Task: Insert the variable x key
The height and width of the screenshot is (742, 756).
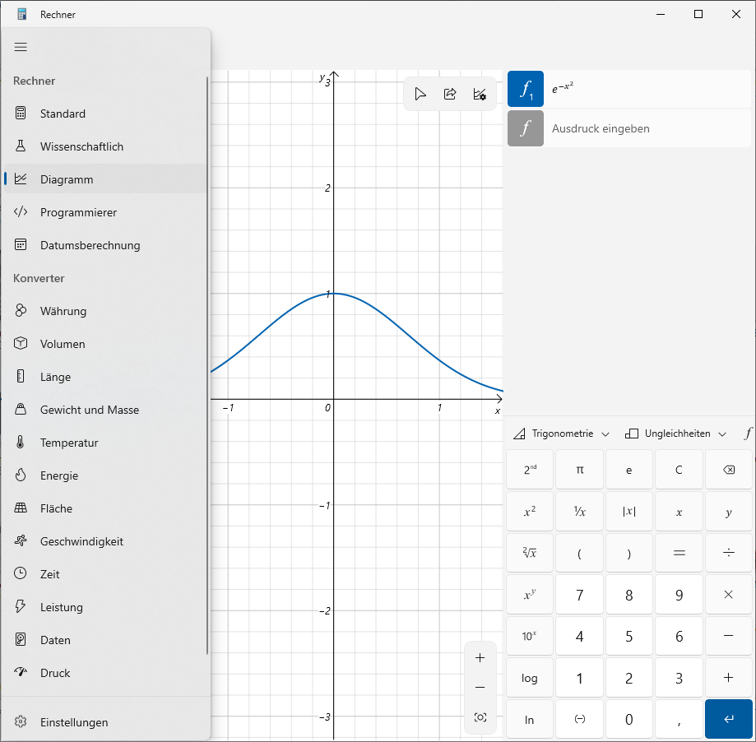Action: tap(679, 512)
